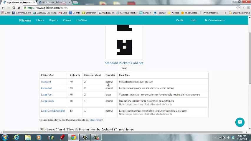Viewport: 251px width, 141px height.
Task: Open the Common Core bookmark
Action: 22,13
